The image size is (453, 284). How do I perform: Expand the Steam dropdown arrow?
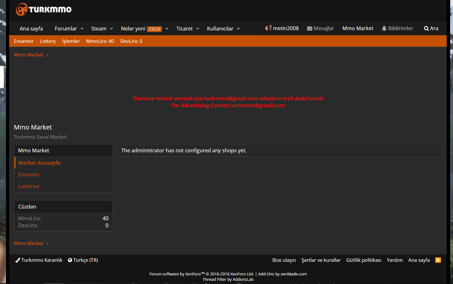111,29
